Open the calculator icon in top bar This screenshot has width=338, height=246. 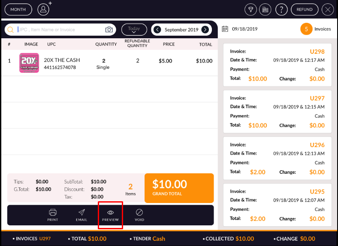click(x=266, y=9)
